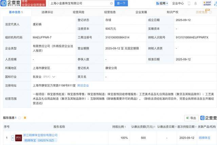Select 静安分局 registration authority value
This screenshot has width=217, height=145.
point(111,68)
